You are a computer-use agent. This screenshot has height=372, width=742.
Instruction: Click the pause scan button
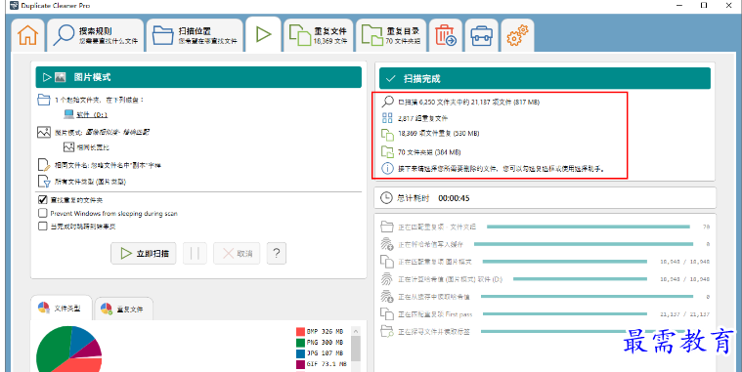(x=195, y=253)
